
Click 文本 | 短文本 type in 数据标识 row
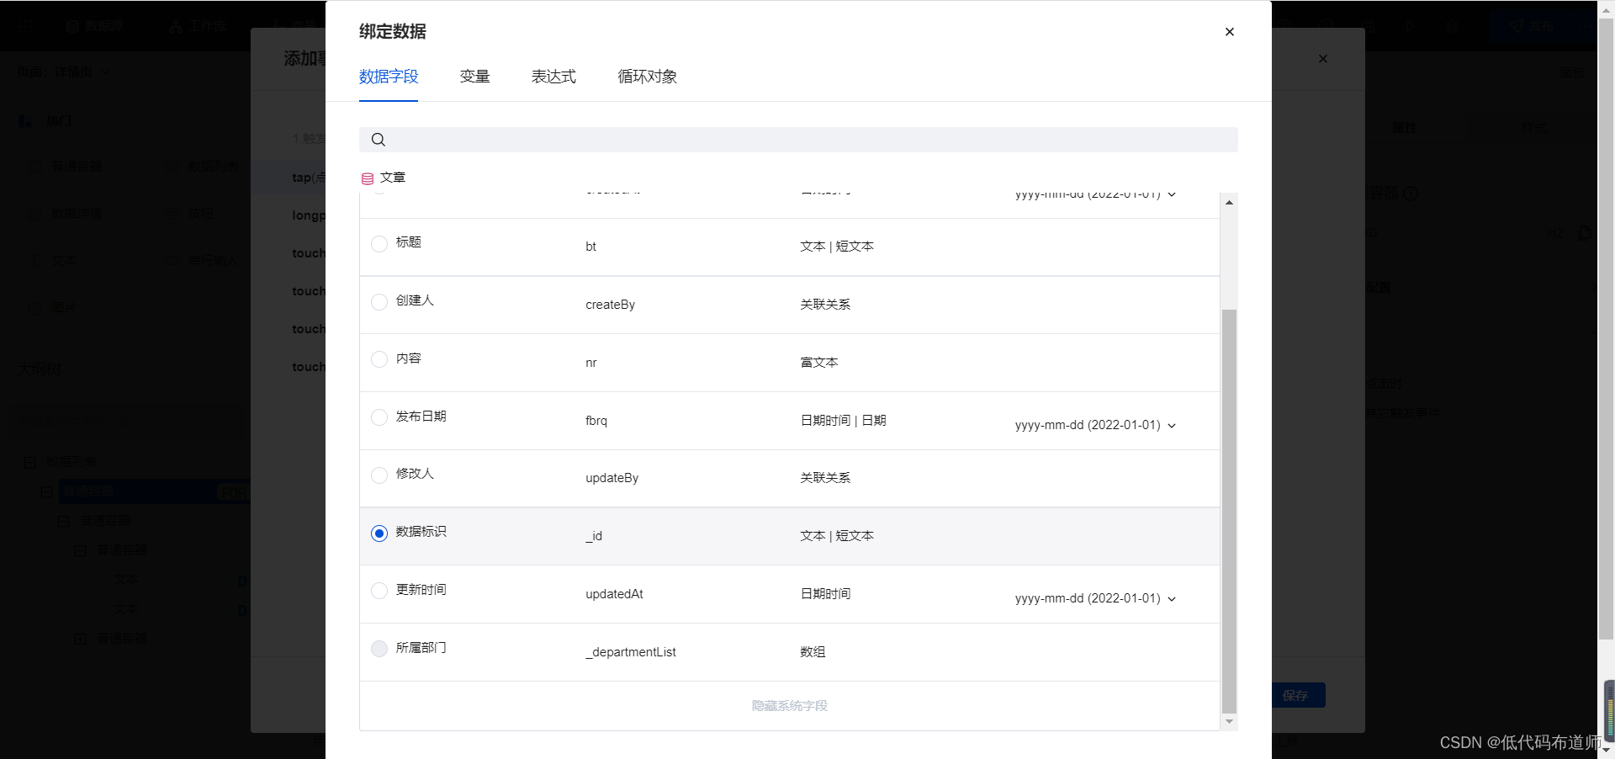tap(837, 536)
